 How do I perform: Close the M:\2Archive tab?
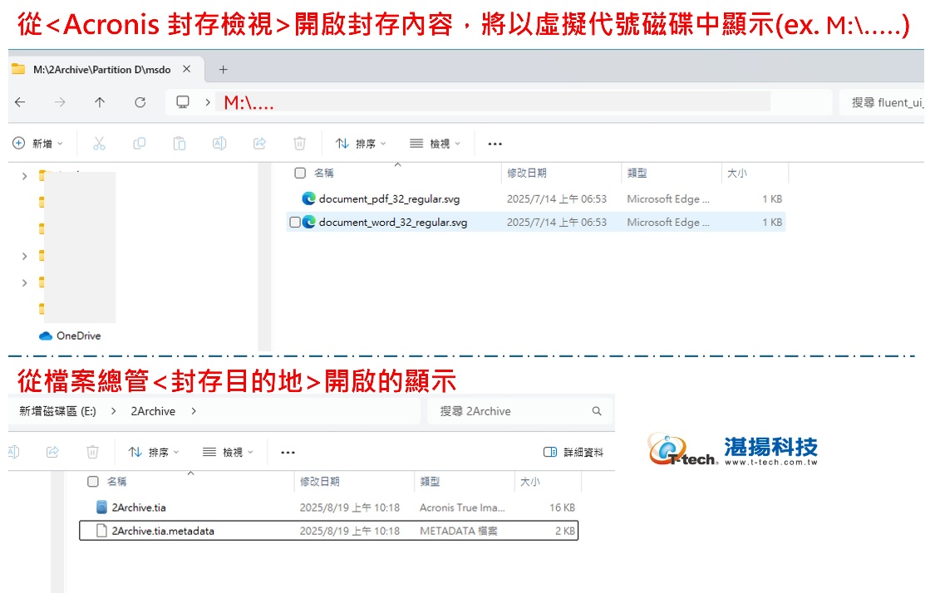[187, 69]
